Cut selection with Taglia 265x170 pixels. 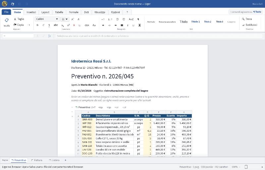click(19, 19)
